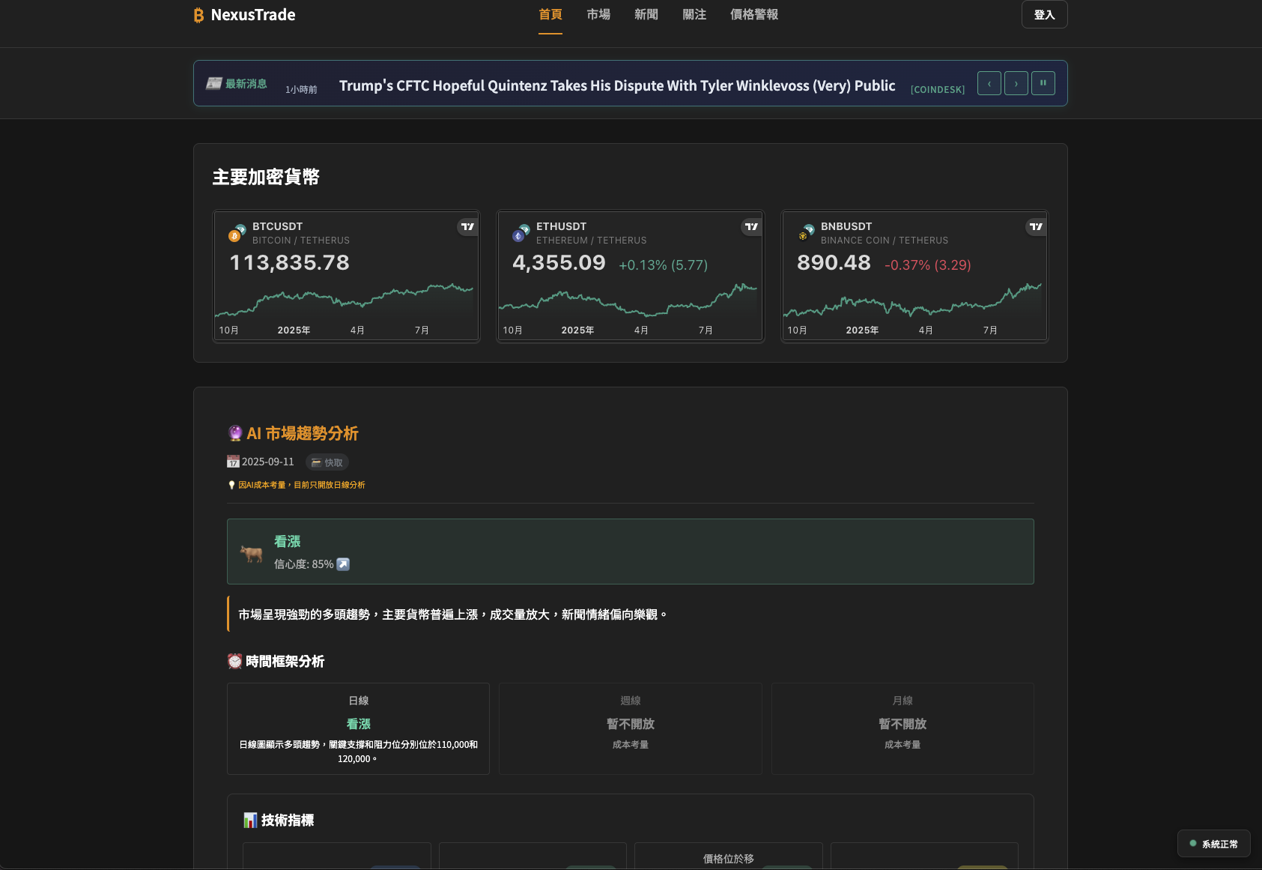
Task: Open the 價格警報 menu item
Action: [753, 14]
